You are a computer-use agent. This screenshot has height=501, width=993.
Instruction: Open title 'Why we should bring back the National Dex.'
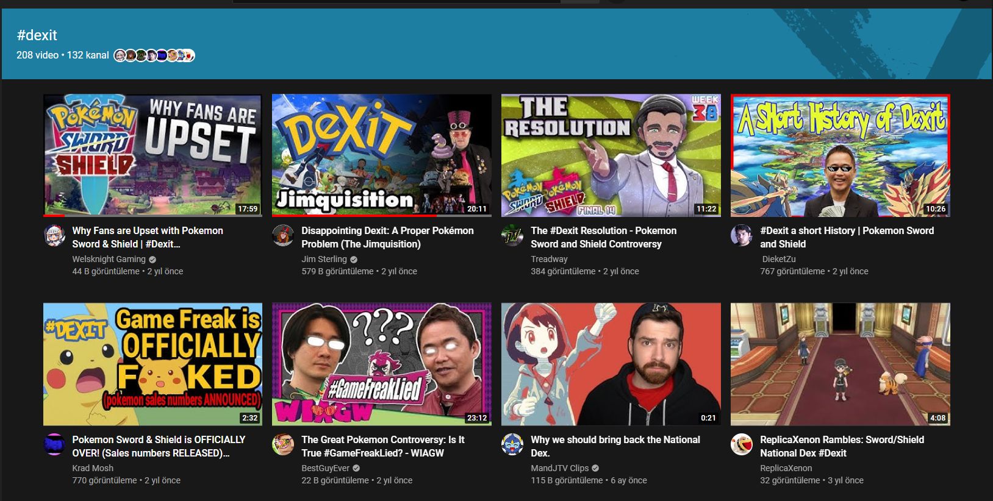615,446
